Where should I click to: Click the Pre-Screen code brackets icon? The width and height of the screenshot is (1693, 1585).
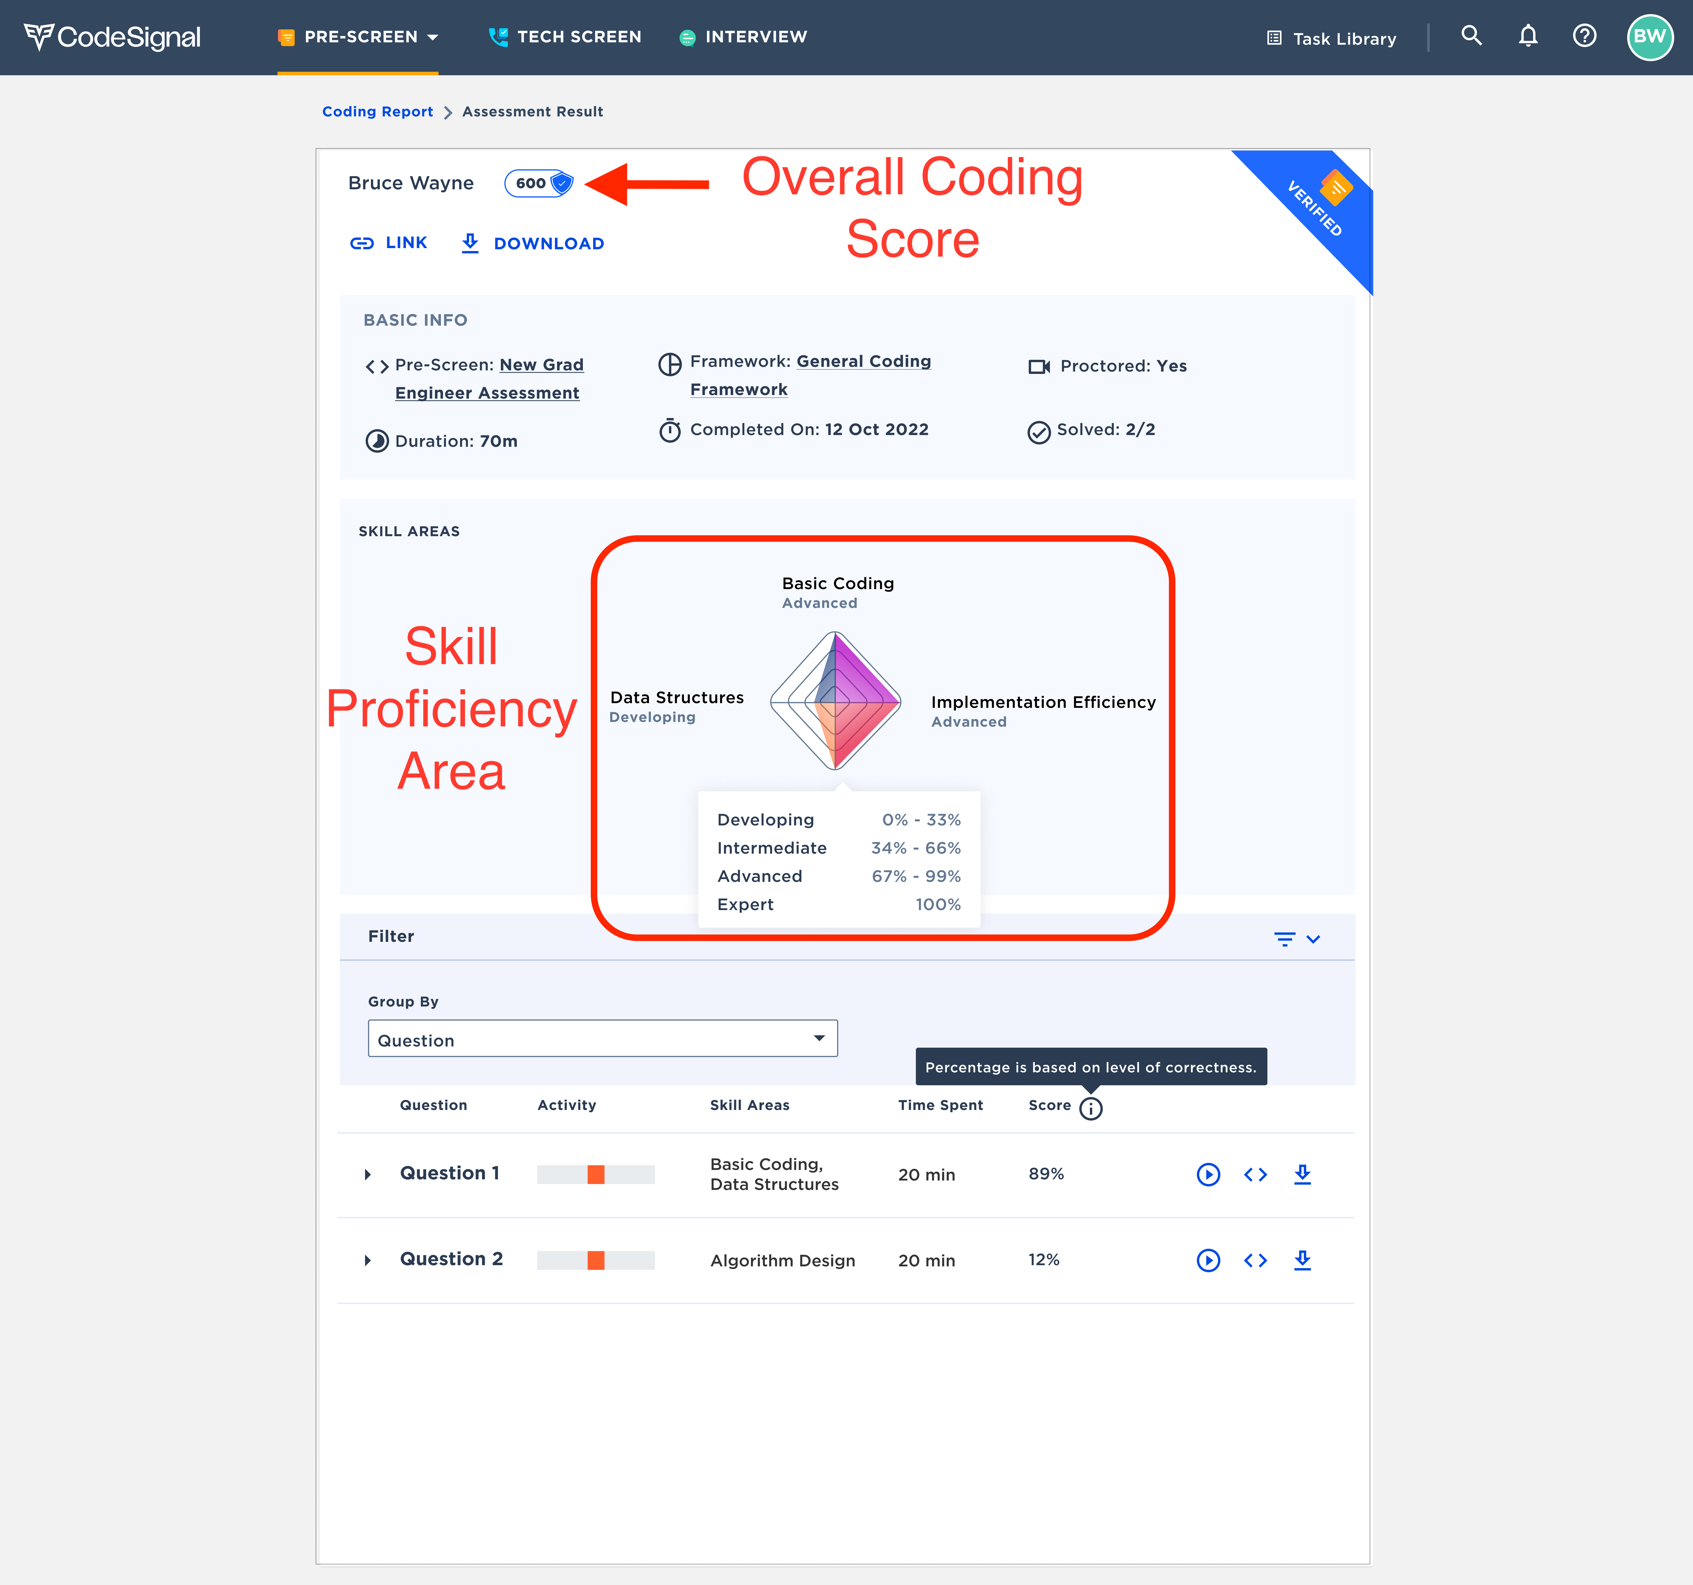pyautogui.click(x=377, y=367)
